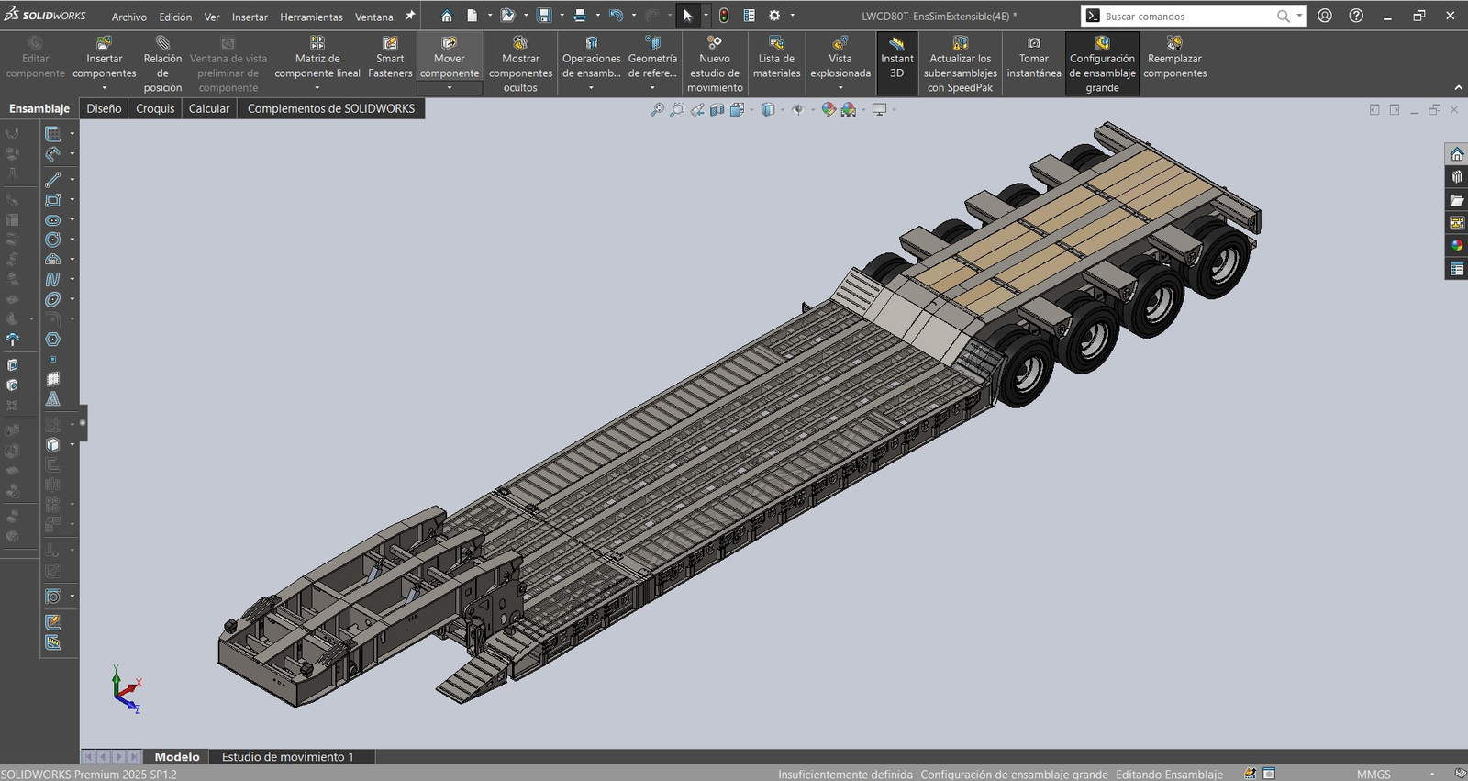Screen dimensions: 1468x781
Task: Open a file with the Open icon
Action: tap(507, 16)
